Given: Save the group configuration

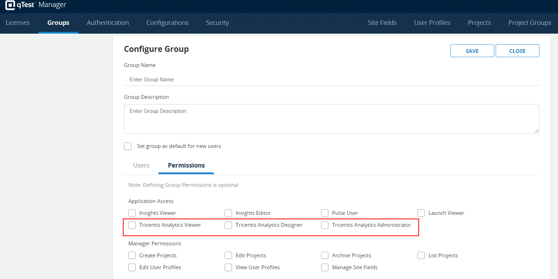Looking at the screenshot, I should tap(472, 51).
